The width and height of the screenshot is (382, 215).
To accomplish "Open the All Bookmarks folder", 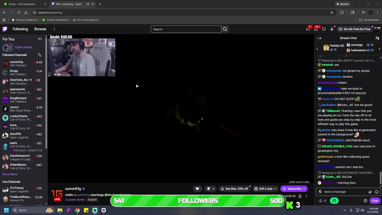I will [369, 20].
